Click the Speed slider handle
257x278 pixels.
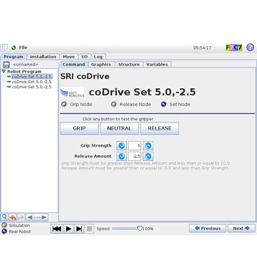(140, 228)
